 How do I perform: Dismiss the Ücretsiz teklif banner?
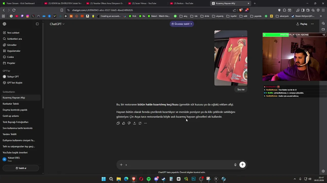point(191,24)
